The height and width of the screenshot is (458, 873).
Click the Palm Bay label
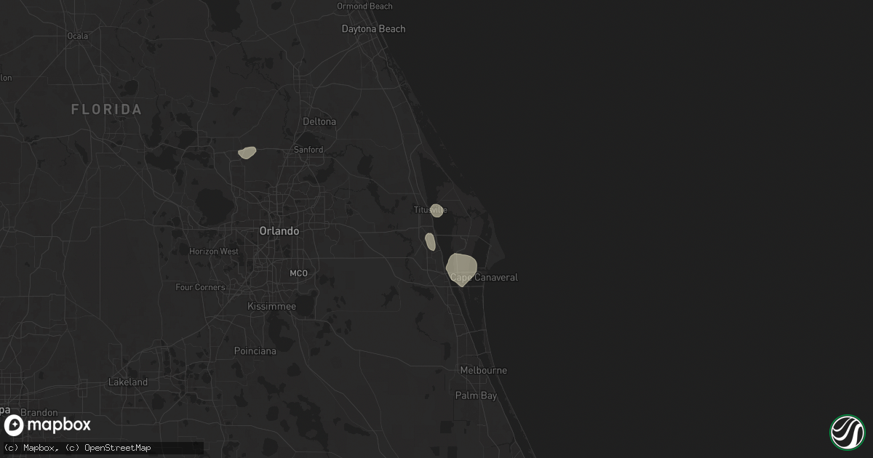pyautogui.click(x=476, y=395)
